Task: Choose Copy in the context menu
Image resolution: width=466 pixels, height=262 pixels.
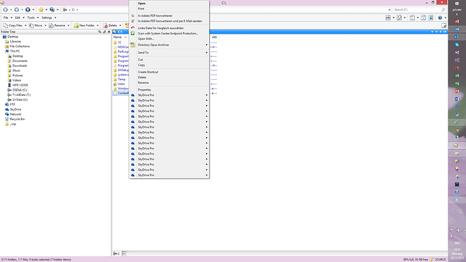Action: (x=169, y=65)
